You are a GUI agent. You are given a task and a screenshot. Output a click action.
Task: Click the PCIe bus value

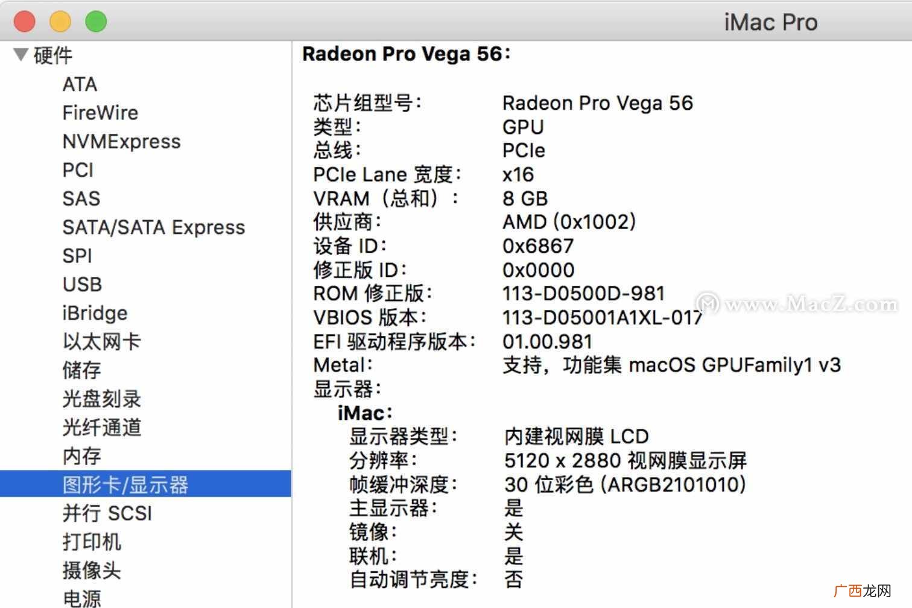pos(524,151)
